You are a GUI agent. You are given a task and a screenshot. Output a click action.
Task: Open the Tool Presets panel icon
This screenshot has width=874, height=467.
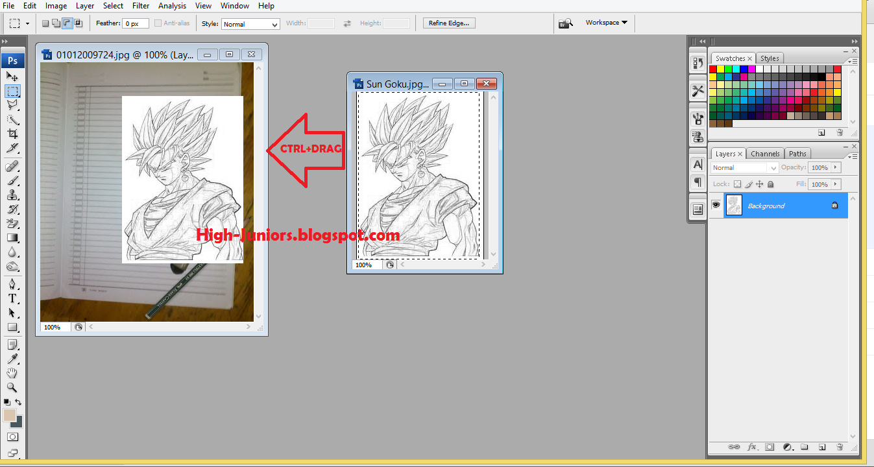coord(698,91)
